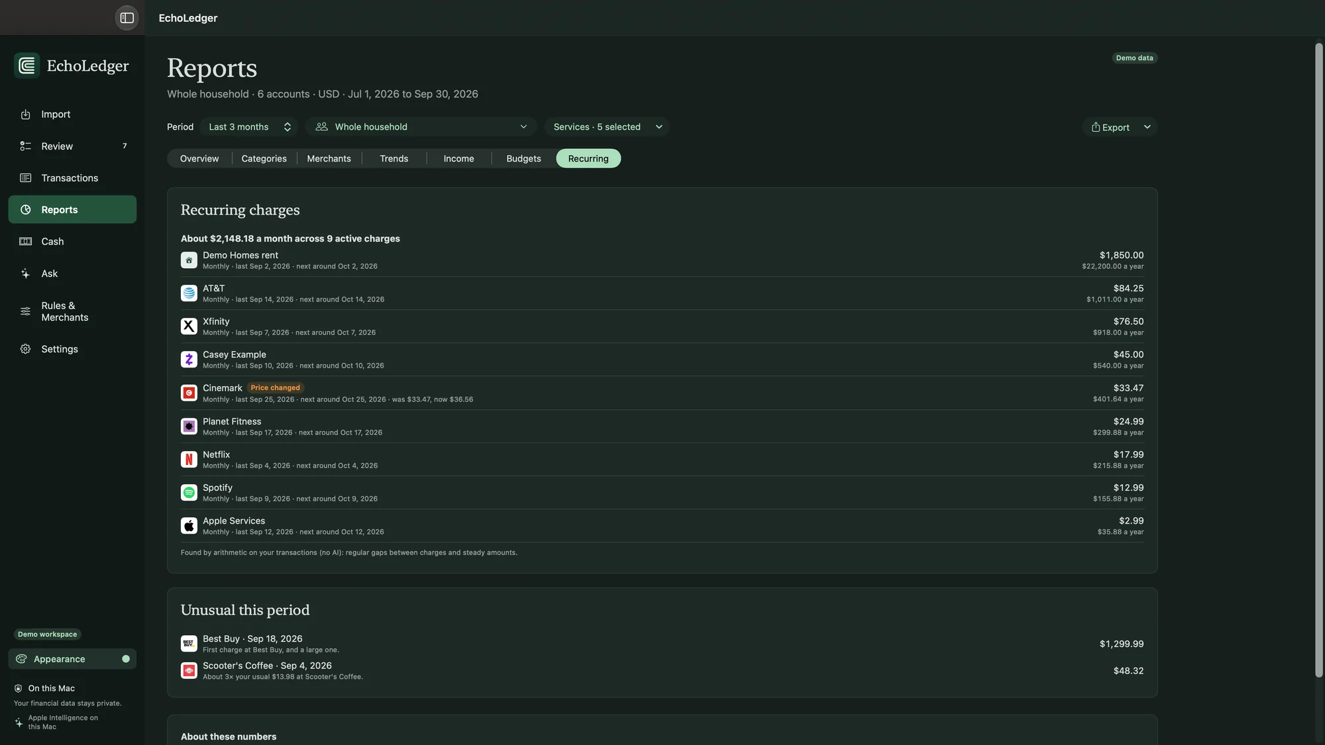1325x745 pixels.
Task: Switch to the Budgets tab
Action: click(524, 158)
